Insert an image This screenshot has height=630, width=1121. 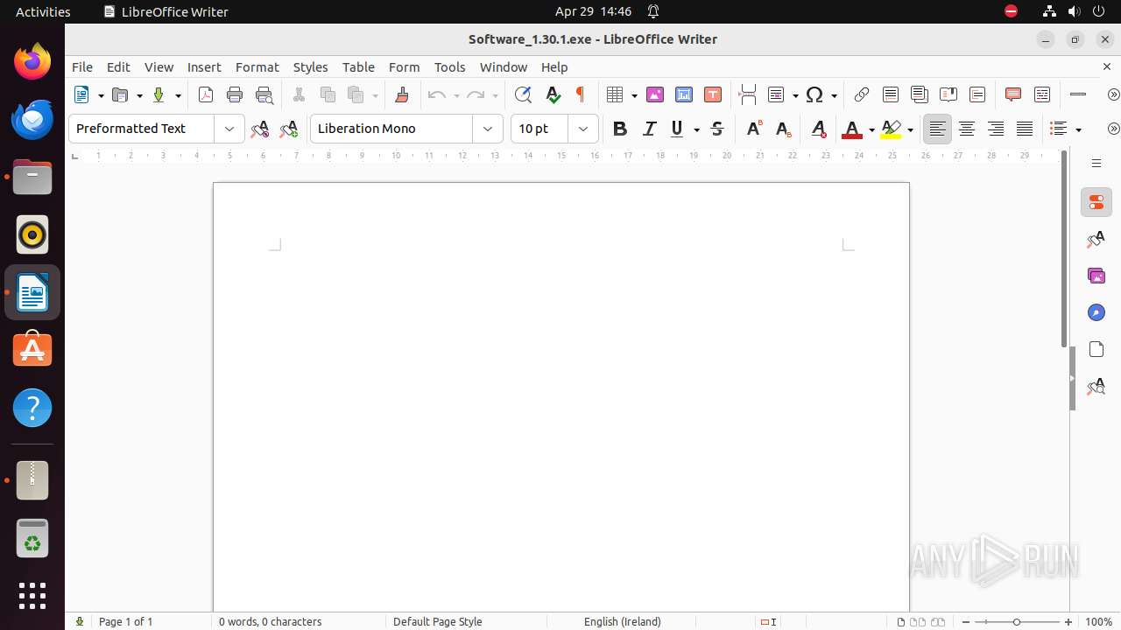click(654, 94)
